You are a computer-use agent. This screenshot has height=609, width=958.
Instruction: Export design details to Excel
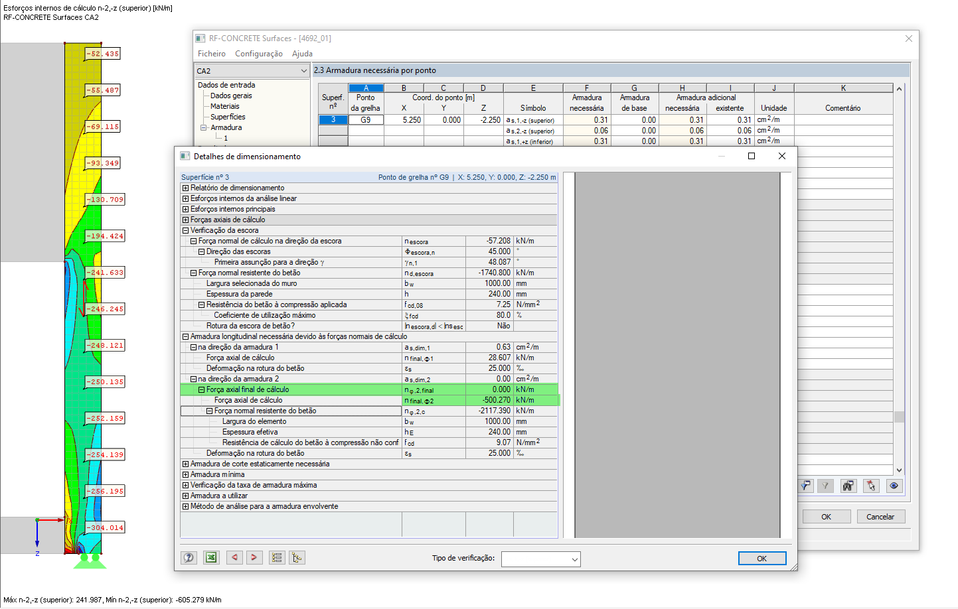click(211, 558)
